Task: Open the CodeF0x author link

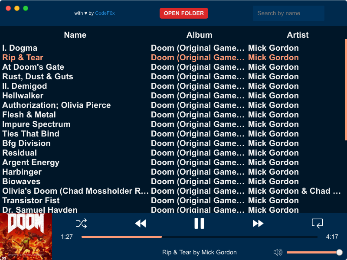Action: (x=105, y=13)
